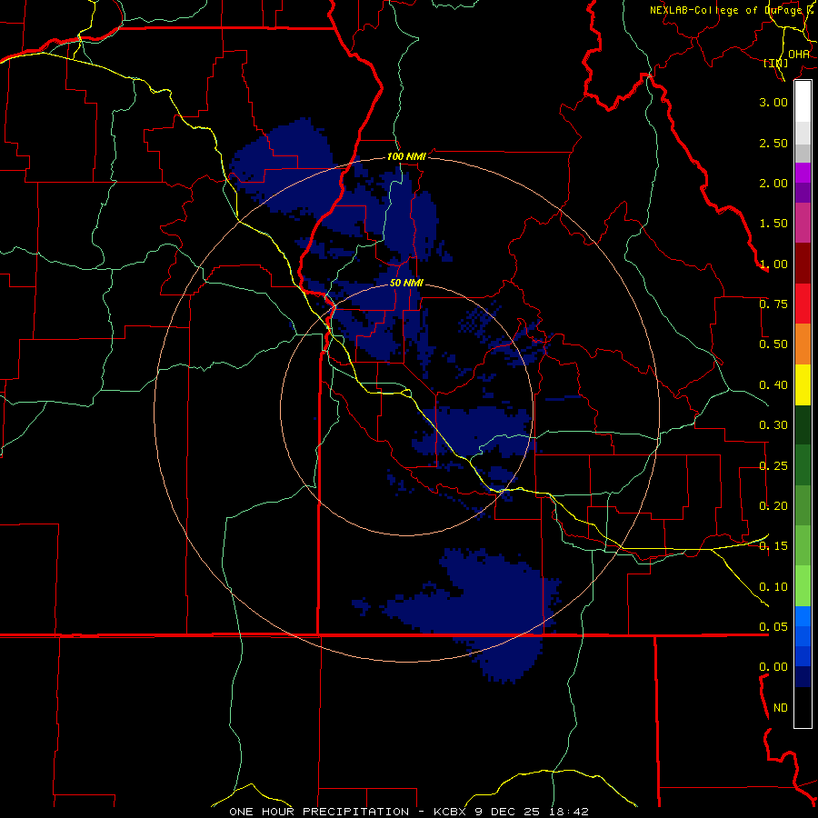Click the 0.75 legend value
The image size is (818, 818).
click(x=773, y=304)
